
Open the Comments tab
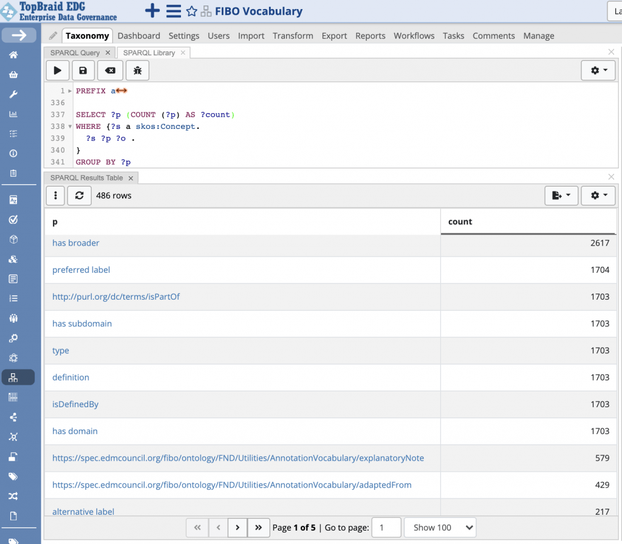[494, 36]
